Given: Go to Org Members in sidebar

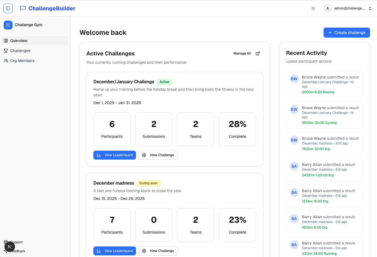Looking at the screenshot, I should 22,61.
